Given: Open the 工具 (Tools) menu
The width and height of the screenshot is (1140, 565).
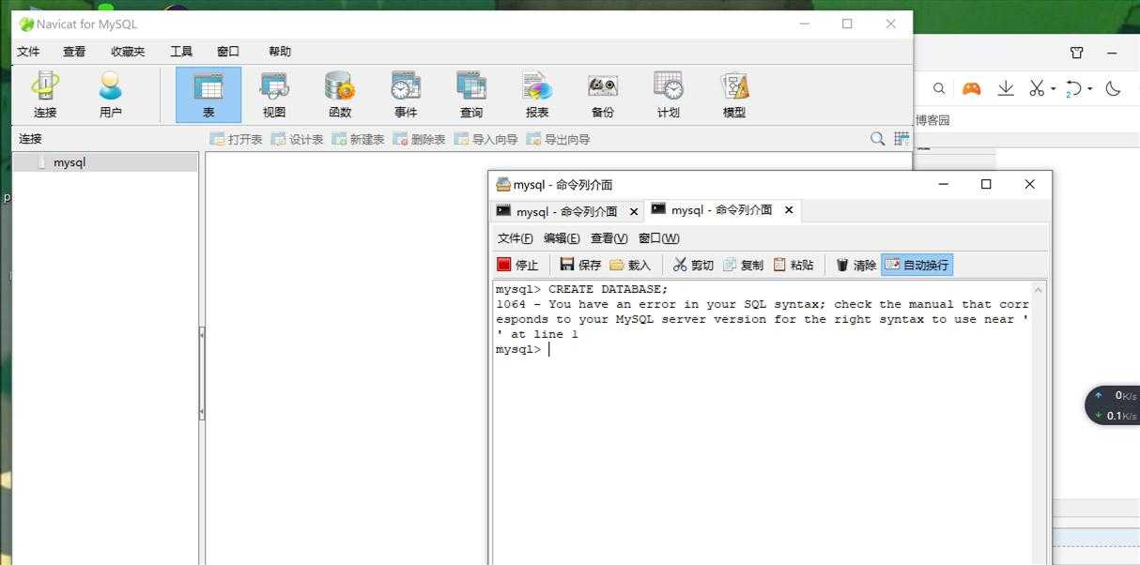Looking at the screenshot, I should click(x=181, y=52).
